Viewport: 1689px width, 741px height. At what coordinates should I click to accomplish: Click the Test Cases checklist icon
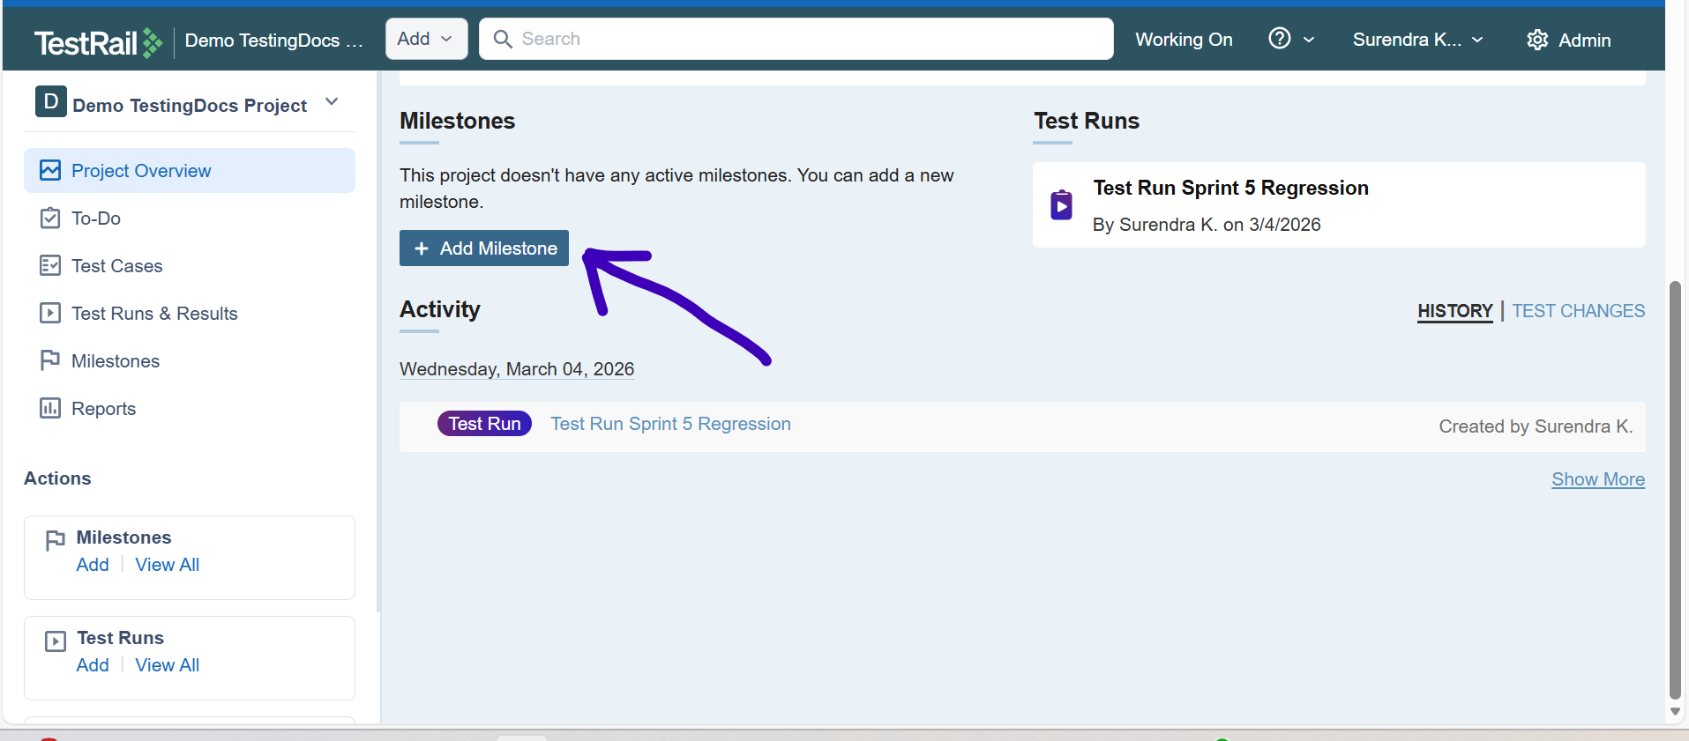50,266
